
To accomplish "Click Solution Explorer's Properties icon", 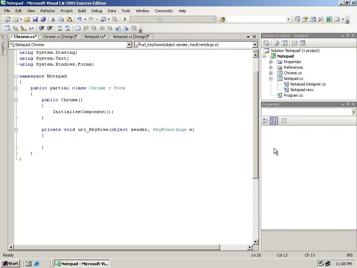I will point(266,43).
